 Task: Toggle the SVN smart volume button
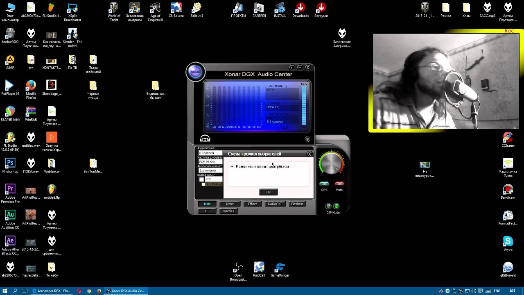click(x=324, y=184)
